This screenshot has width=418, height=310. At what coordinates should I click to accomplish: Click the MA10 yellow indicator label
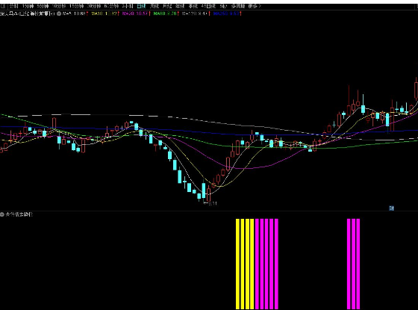coord(104,13)
